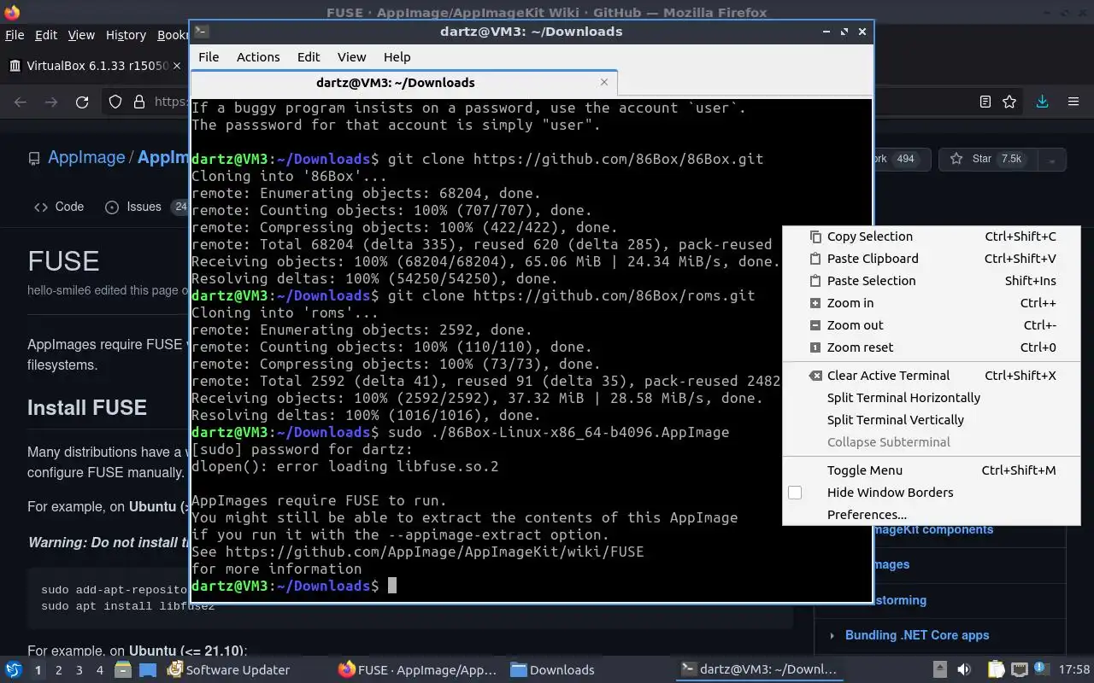Image resolution: width=1094 pixels, height=683 pixels.
Task: Switch to Downloads folder taskbar item
Action: pyautogui.click(x=553, y=670)
